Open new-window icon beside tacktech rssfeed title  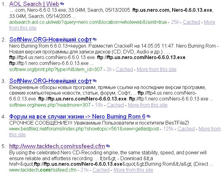[108, 146]
